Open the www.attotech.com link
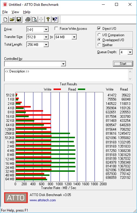This screenshot has height=213, width=137. [x=43, y=200]
